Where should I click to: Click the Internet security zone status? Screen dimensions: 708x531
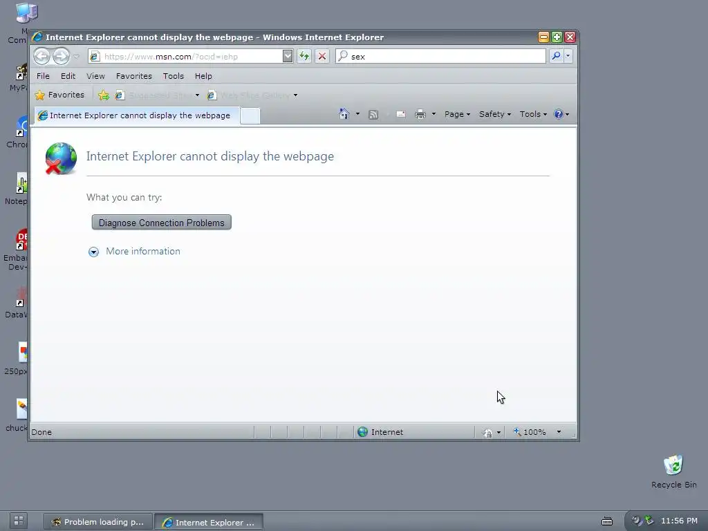click(x=380, y=432)
